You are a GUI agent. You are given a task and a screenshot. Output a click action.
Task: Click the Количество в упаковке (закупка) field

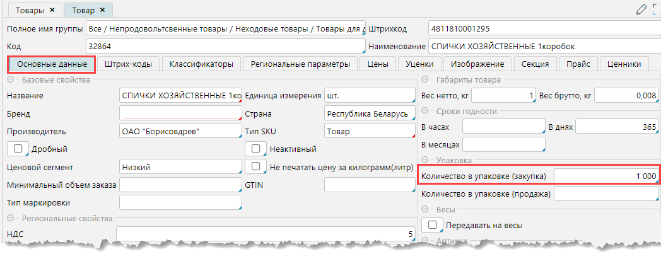click(605, 175)
